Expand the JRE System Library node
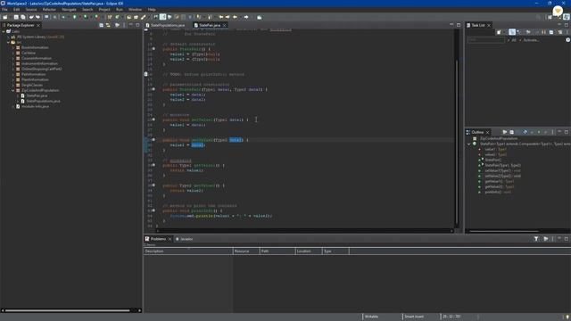The width and height of the screenshot is (571, 321). pyautogui.click(x=8, y=37)
